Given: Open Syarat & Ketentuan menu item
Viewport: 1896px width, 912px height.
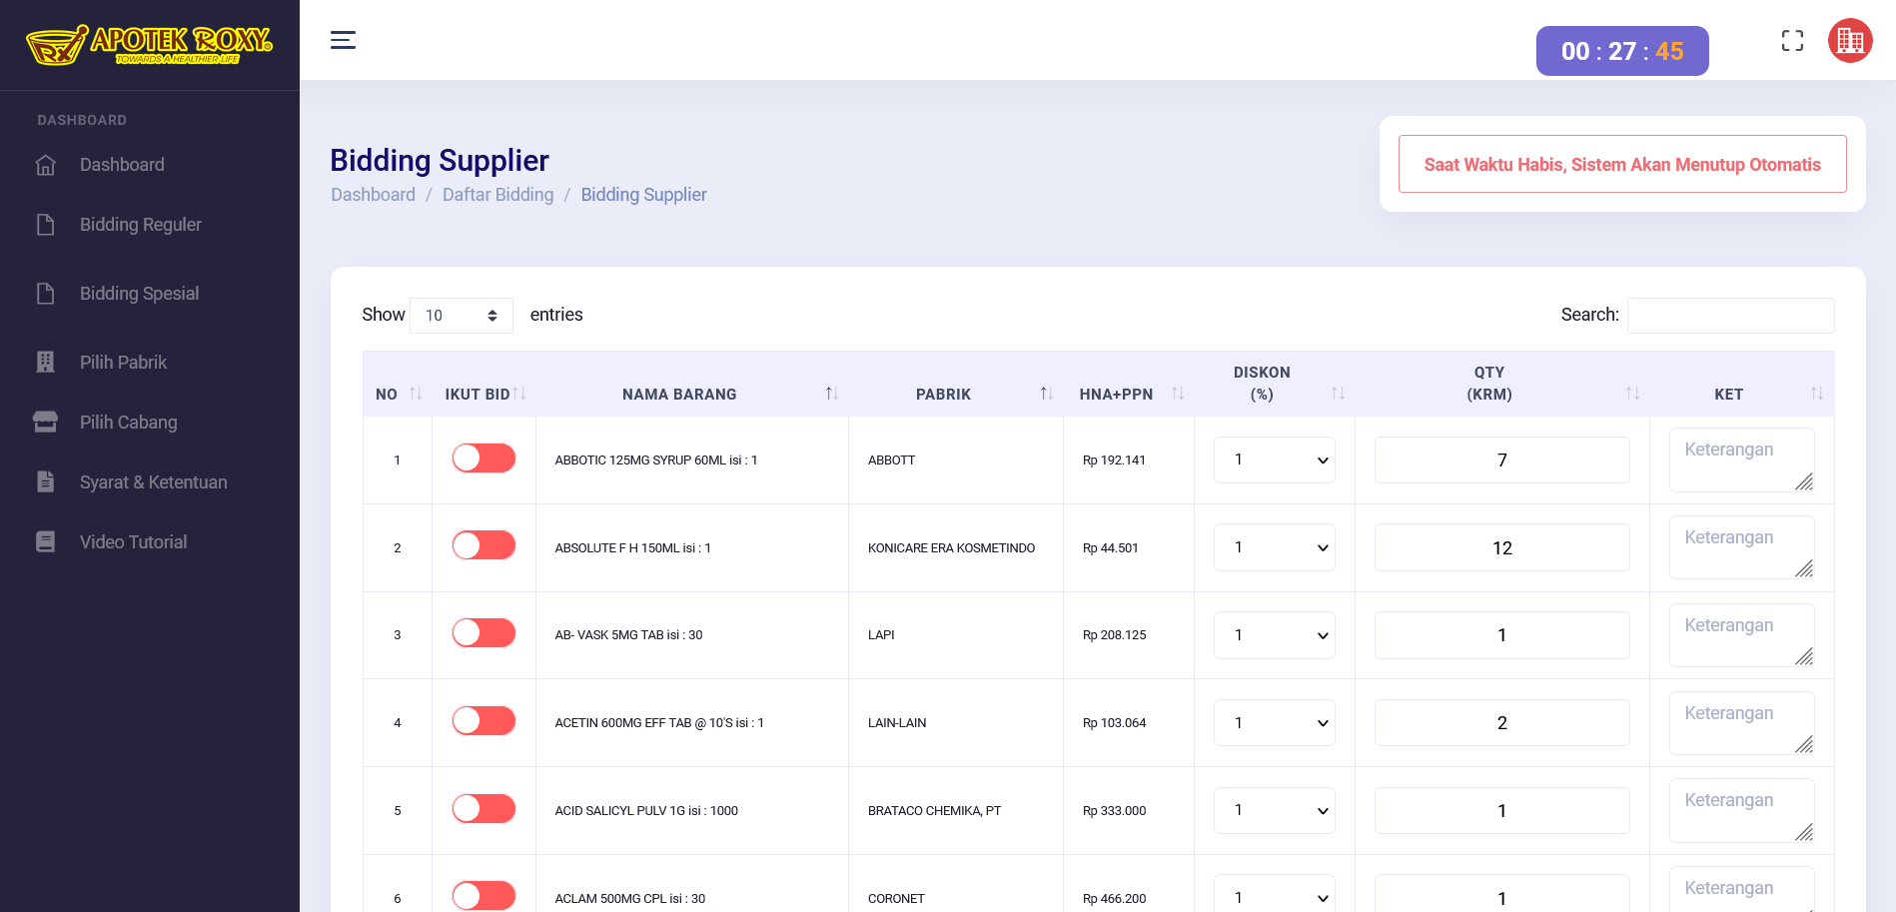Looking at the screenshot, I should coord(154,482).
